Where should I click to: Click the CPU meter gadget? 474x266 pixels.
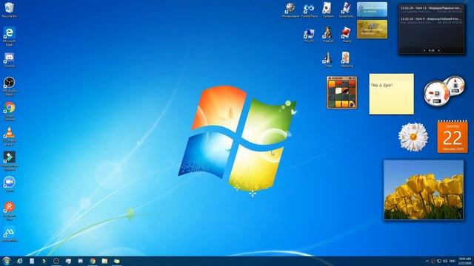pyautogui.click(x=436, y=94)
